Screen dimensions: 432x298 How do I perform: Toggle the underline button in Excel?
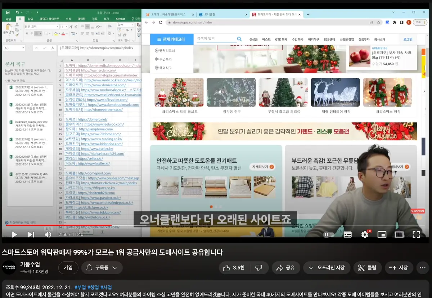pos(37,33)
